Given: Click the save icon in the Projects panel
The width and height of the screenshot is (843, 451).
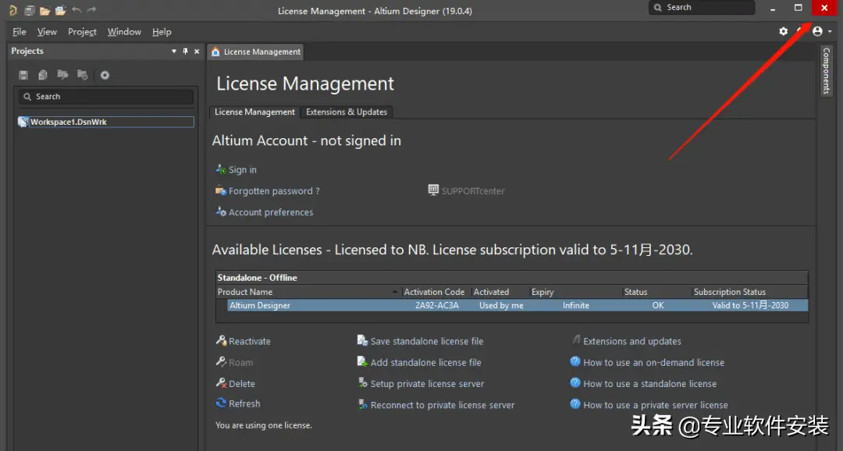Looking at the screenshot, I should click(23, 75).
